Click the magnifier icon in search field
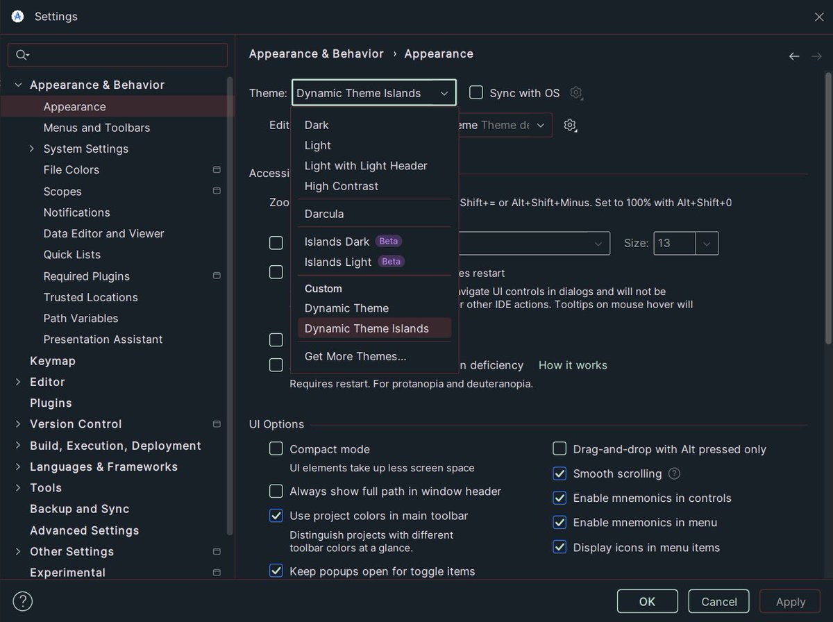833x622 pixels. pos(19,55)
